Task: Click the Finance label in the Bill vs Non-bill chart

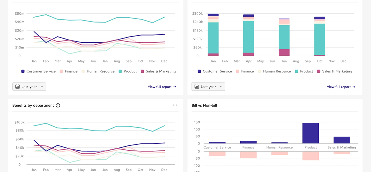Action: pos(248,147)
